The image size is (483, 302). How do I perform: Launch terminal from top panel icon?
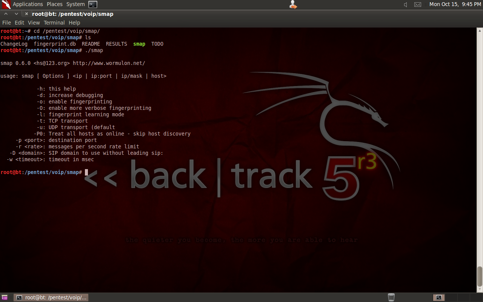93,5
